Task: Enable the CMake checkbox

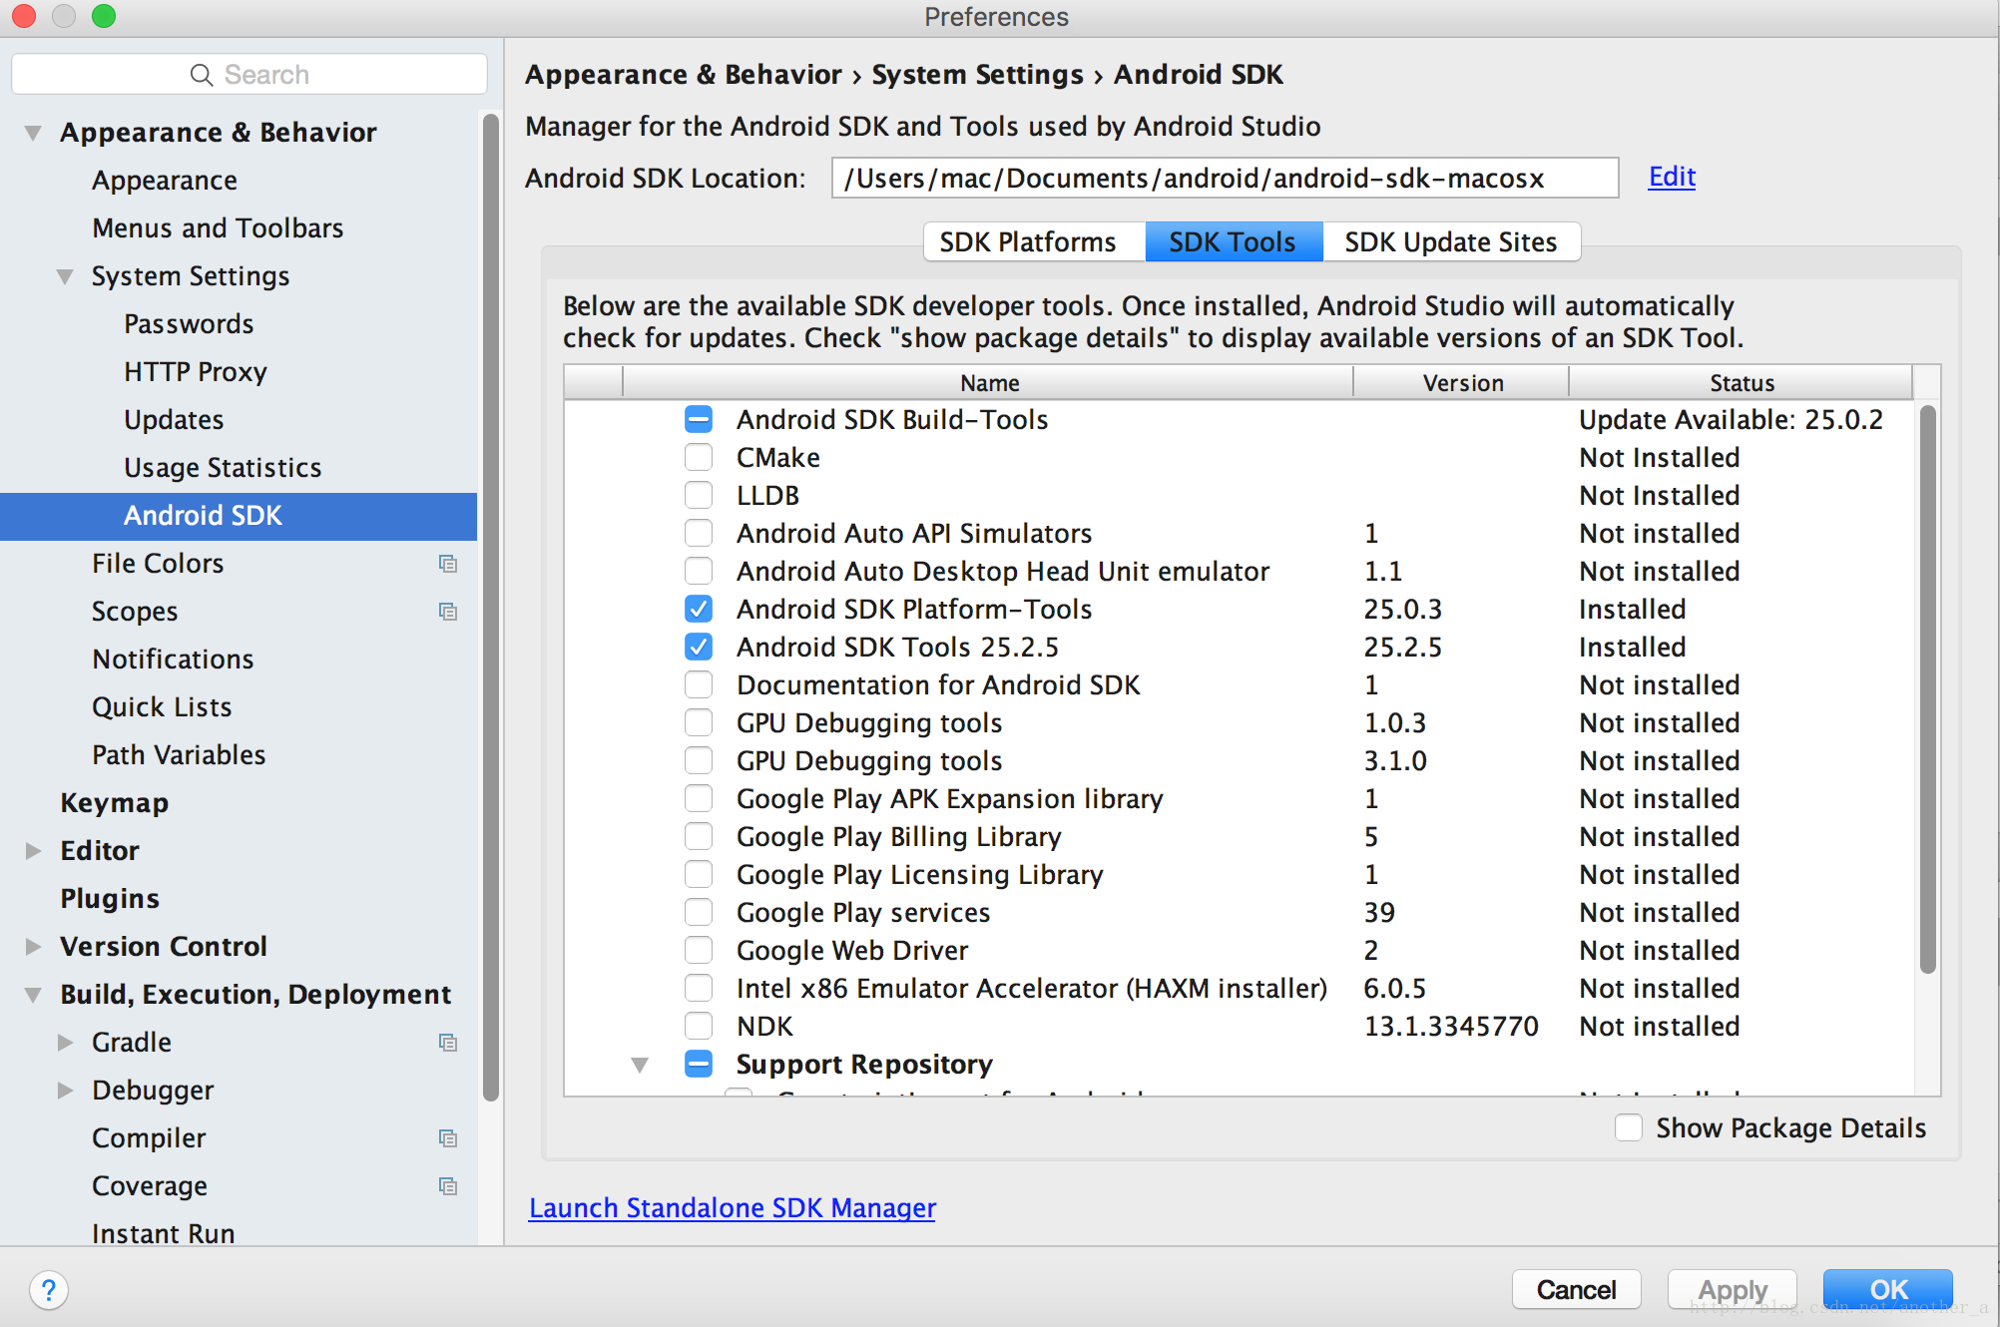Action: 699,457
